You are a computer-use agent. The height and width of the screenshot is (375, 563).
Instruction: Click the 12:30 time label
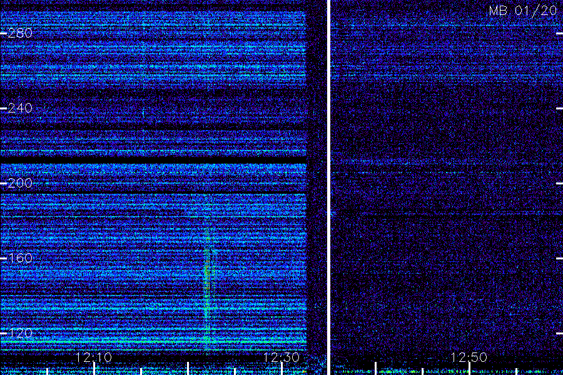(281, 357)
